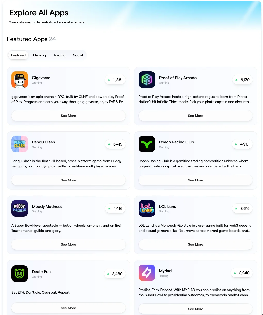
Task: Open the Death Fun smiley icon
Action: tap(20, 274)
